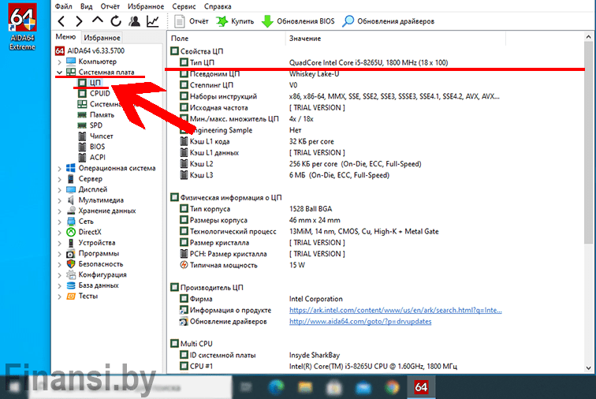
Task: Open the Вид menu
Action: (86, 6)
